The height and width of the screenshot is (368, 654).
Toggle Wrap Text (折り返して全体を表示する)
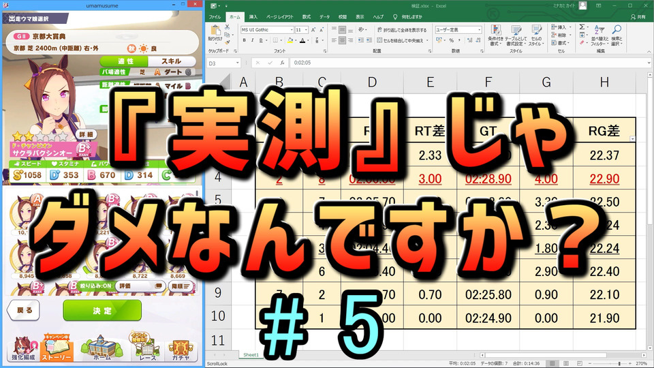coord(402,30)
